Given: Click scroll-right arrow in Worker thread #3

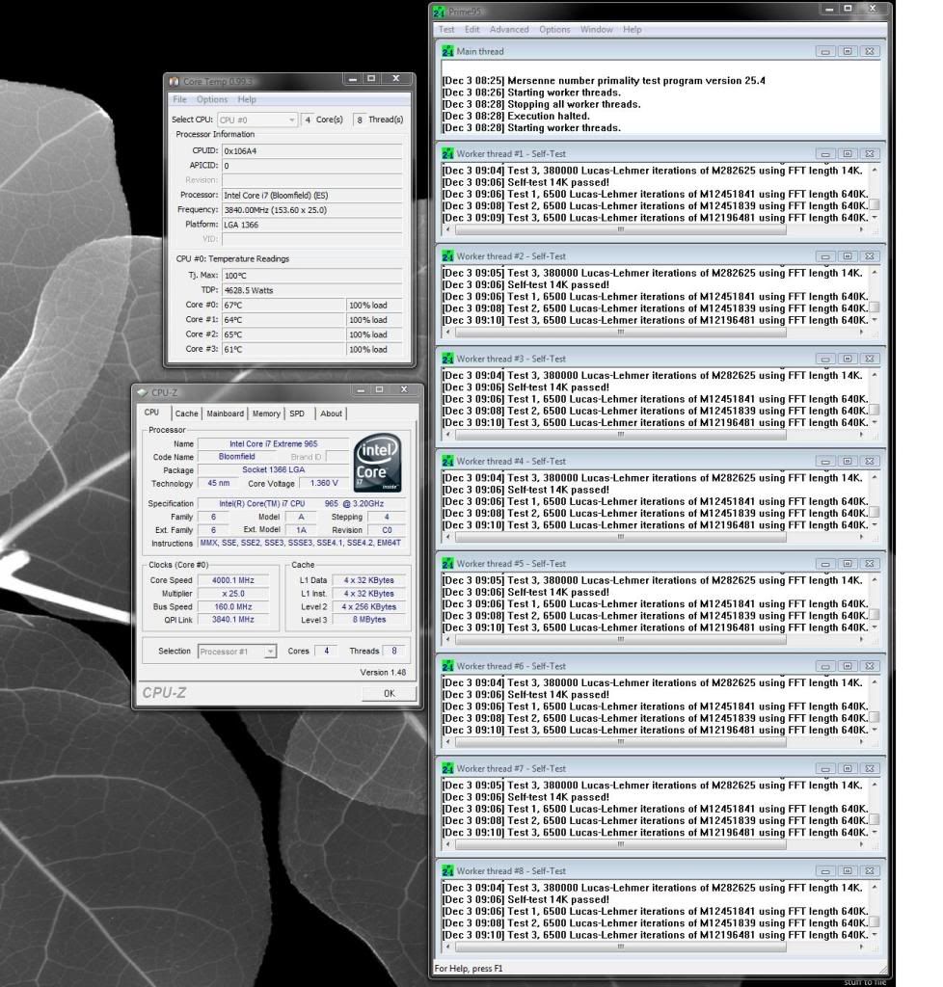Looking at the screenshot, I should click(x=861, y=435).
